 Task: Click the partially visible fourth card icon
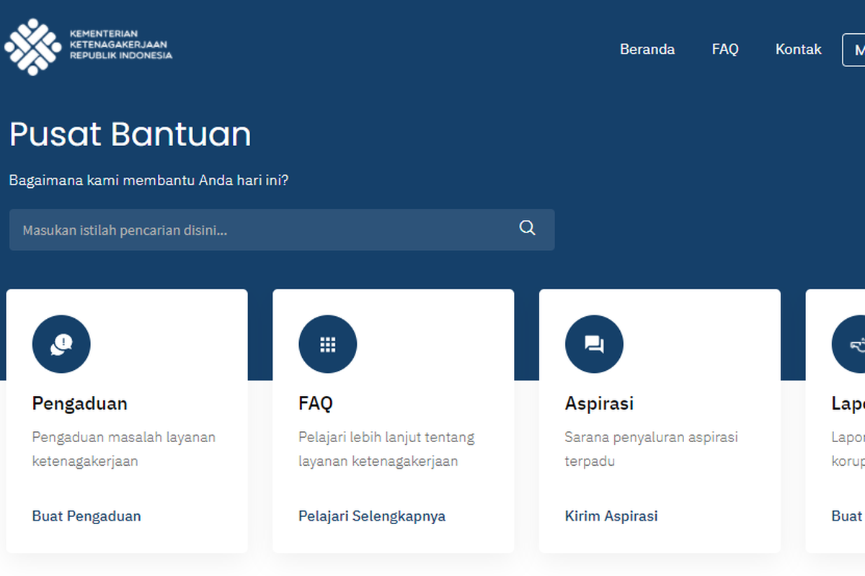pos(851,344)
